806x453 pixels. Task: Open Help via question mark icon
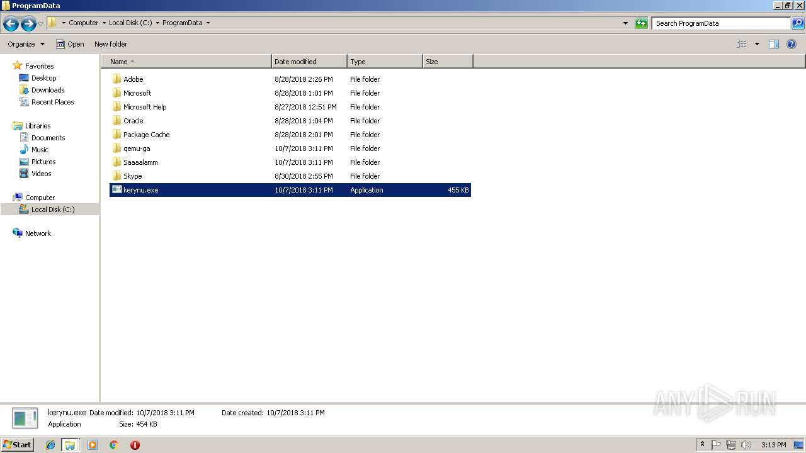pos(792,44)
